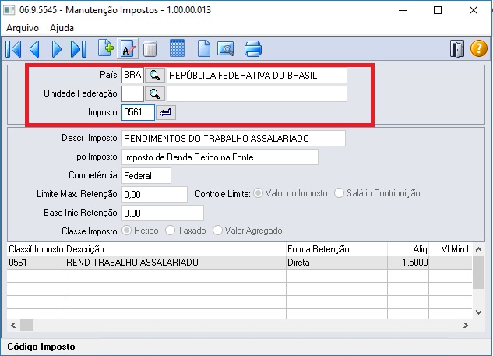Click Forma Retenção column header

pyautogui.click(x=336, y=249)
